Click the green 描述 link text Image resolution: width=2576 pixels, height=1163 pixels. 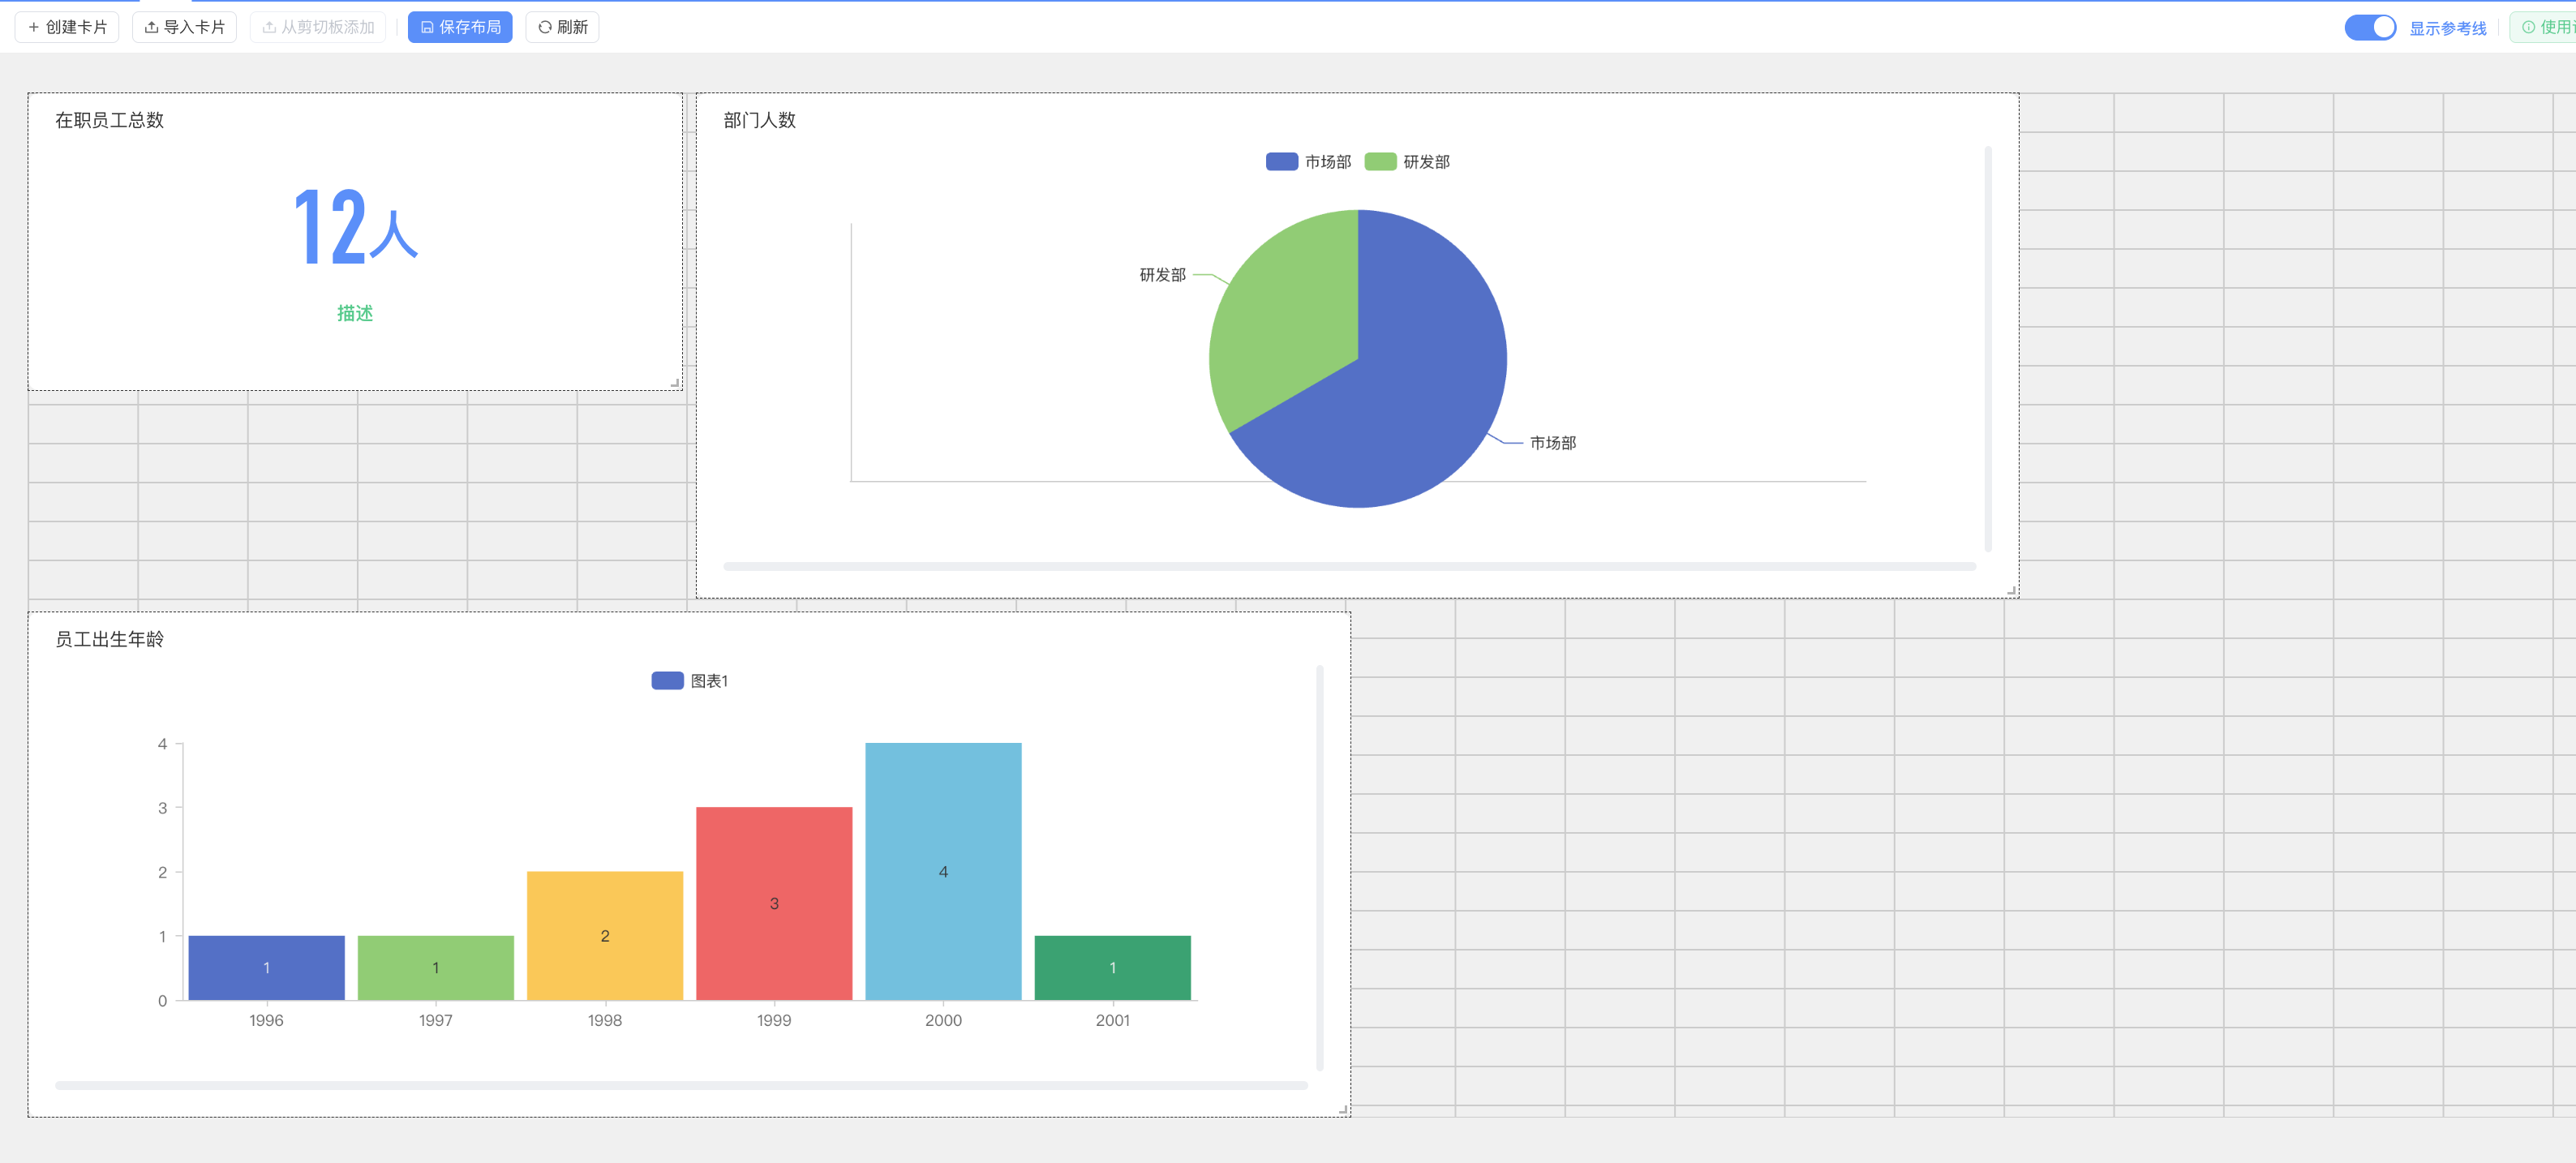click(354, 314)
